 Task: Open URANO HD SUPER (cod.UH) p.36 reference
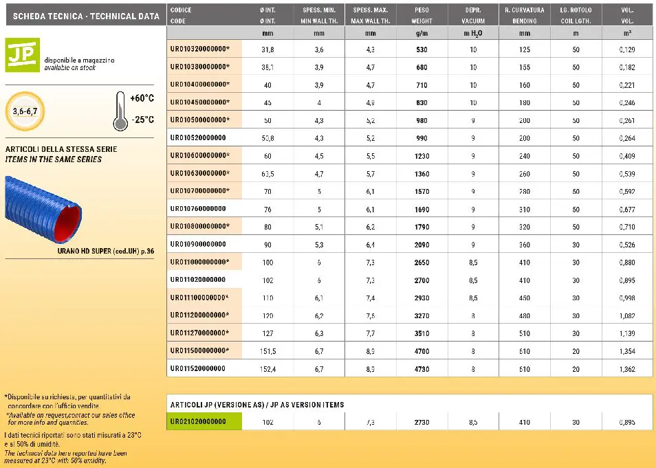pyautogui.click(x=105, y=252)
